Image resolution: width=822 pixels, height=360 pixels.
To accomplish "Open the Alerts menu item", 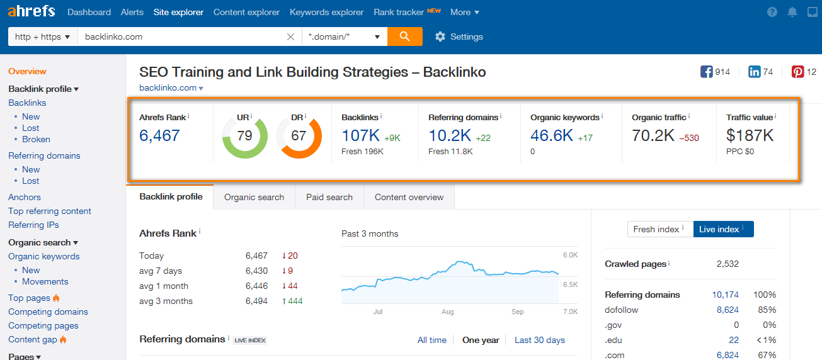I will (132, 12).
